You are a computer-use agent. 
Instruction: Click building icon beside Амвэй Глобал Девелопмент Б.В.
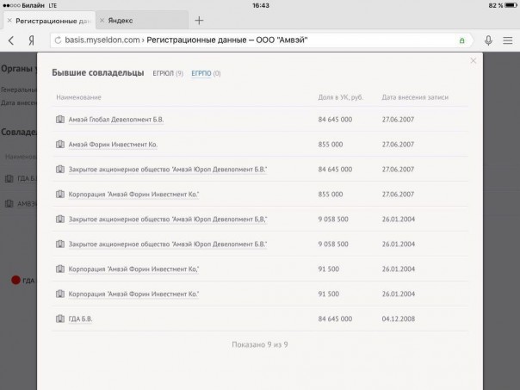[60, 120]
